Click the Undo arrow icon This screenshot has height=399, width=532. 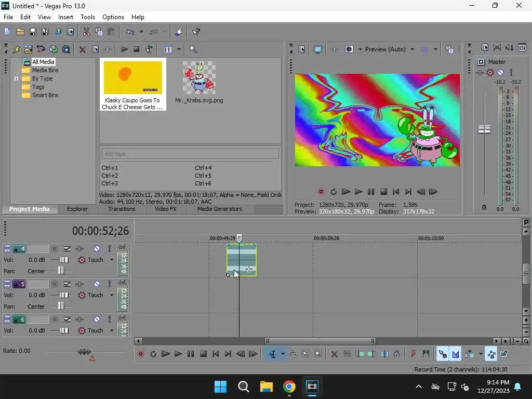[x=130, y=32]
